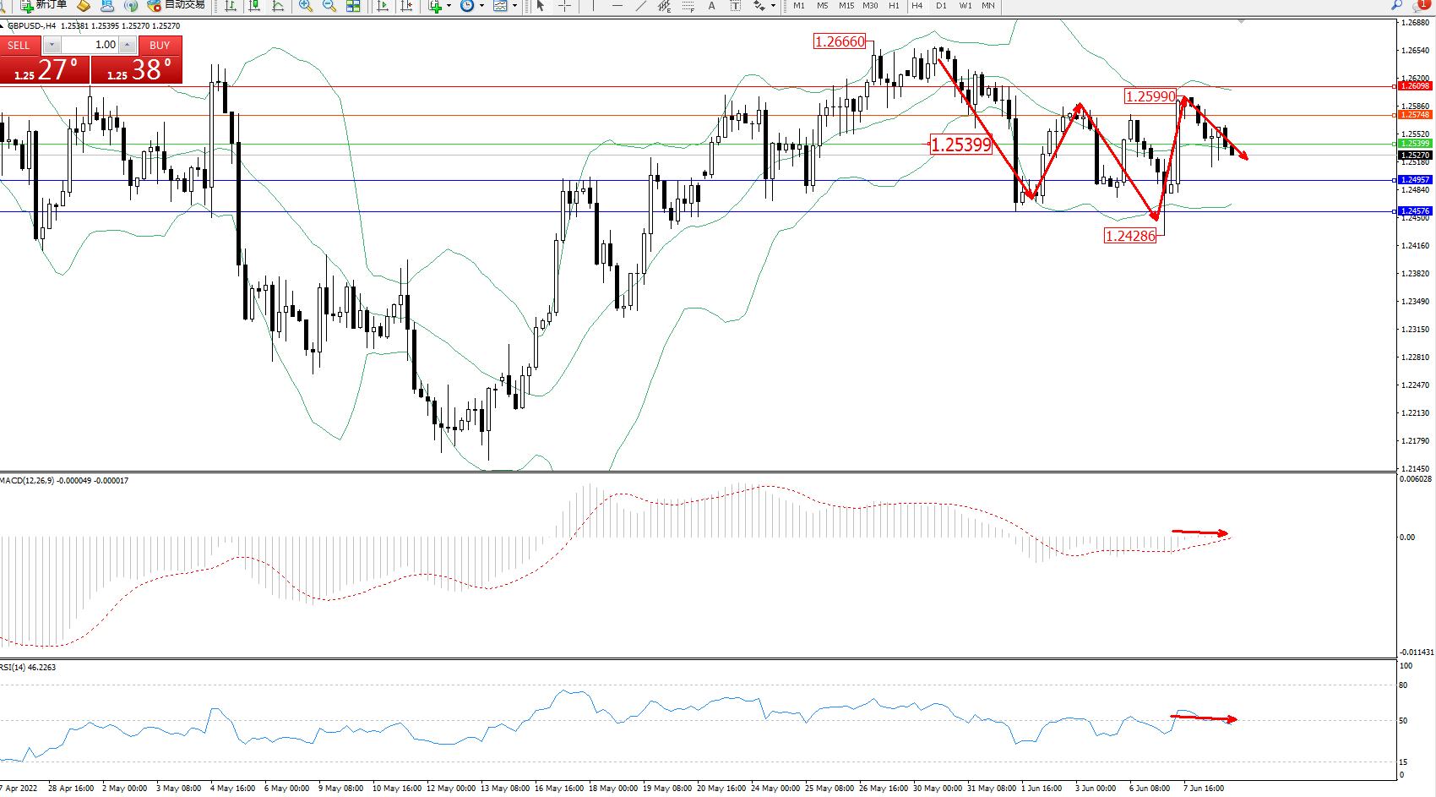The width and height of the screenshot is (1436, 797).
Task: Click the red SELL button
Action: coord(19,46)
